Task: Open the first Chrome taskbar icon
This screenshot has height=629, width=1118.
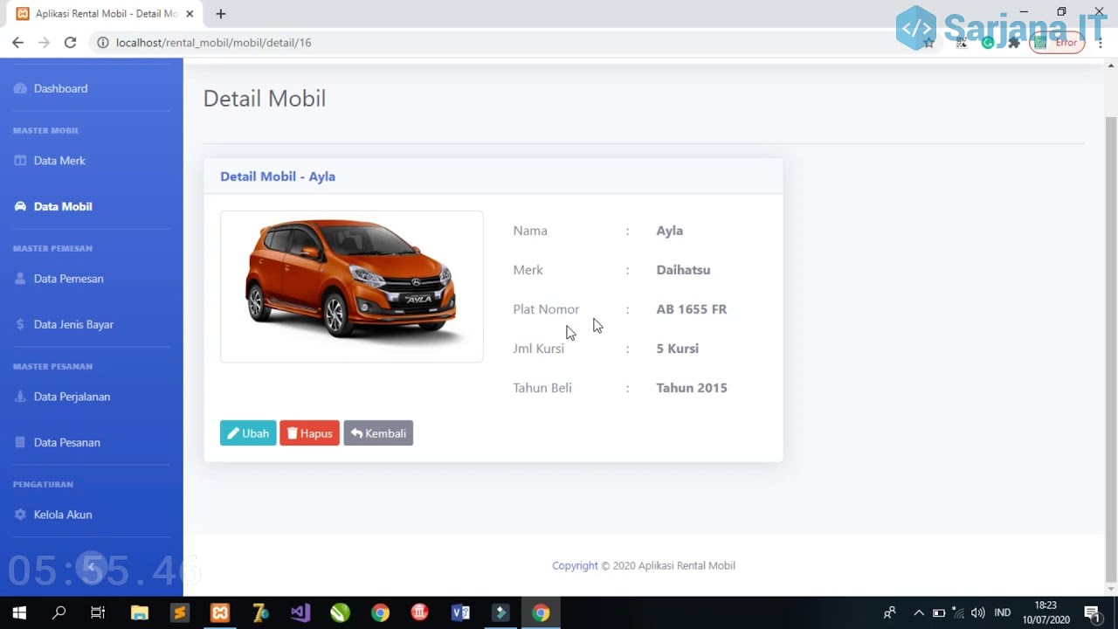Action: point(380,612)
